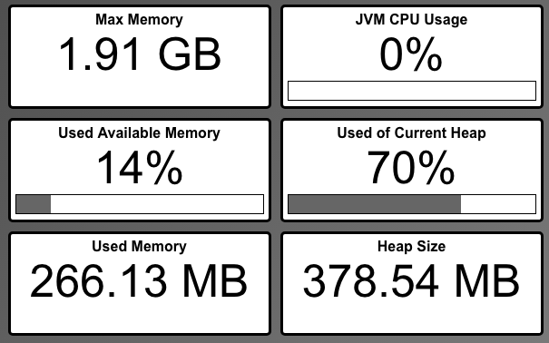This screenshot has height=343, width=549.
Task: Click the Heap Size panel title
Action: point(411,247)
